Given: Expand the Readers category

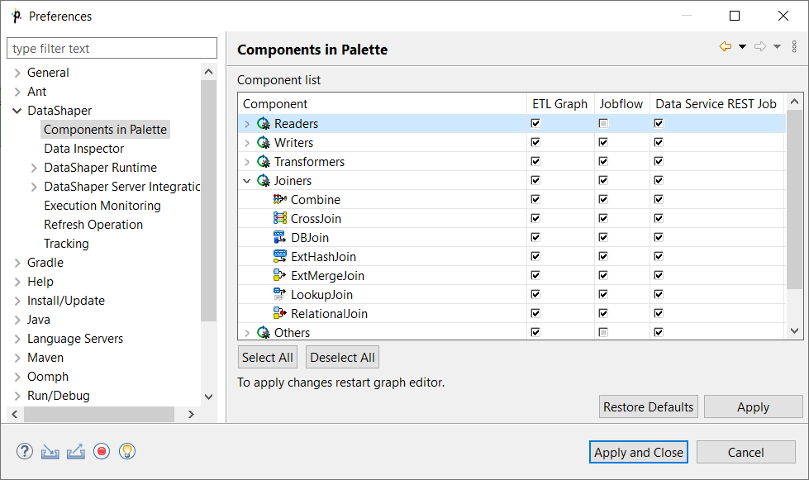Looking at the screenshot, I should pos(246,124).
